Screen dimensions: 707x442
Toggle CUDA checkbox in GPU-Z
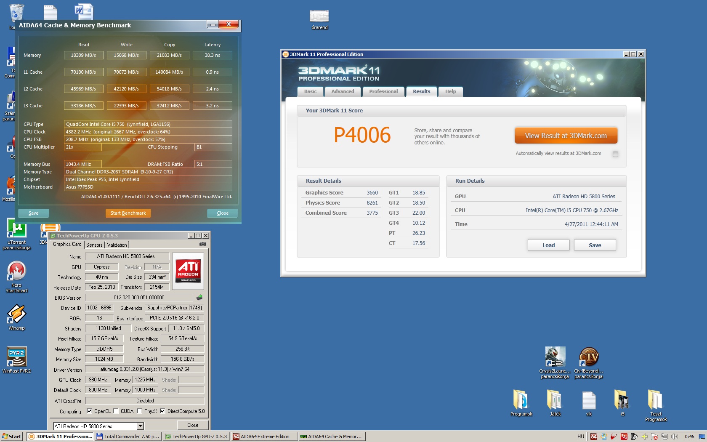116,411
